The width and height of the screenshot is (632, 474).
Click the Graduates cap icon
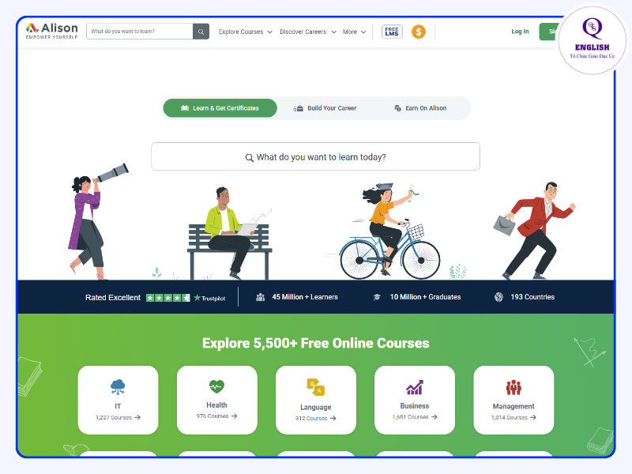pos(377,297)
